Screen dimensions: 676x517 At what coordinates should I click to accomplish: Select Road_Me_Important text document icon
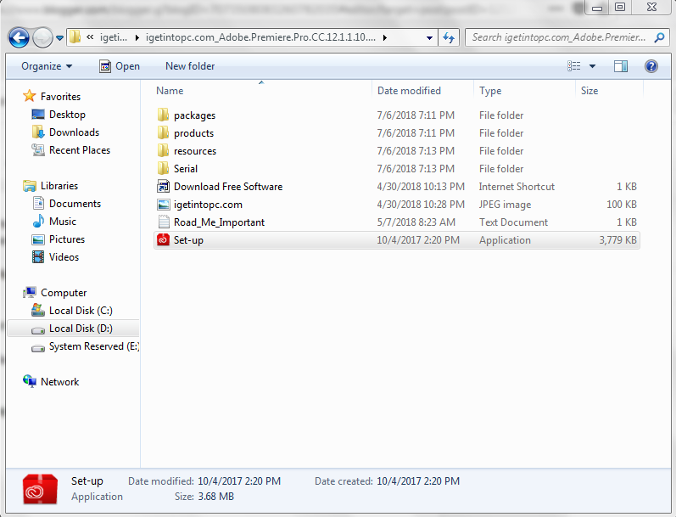pos(163,222)
